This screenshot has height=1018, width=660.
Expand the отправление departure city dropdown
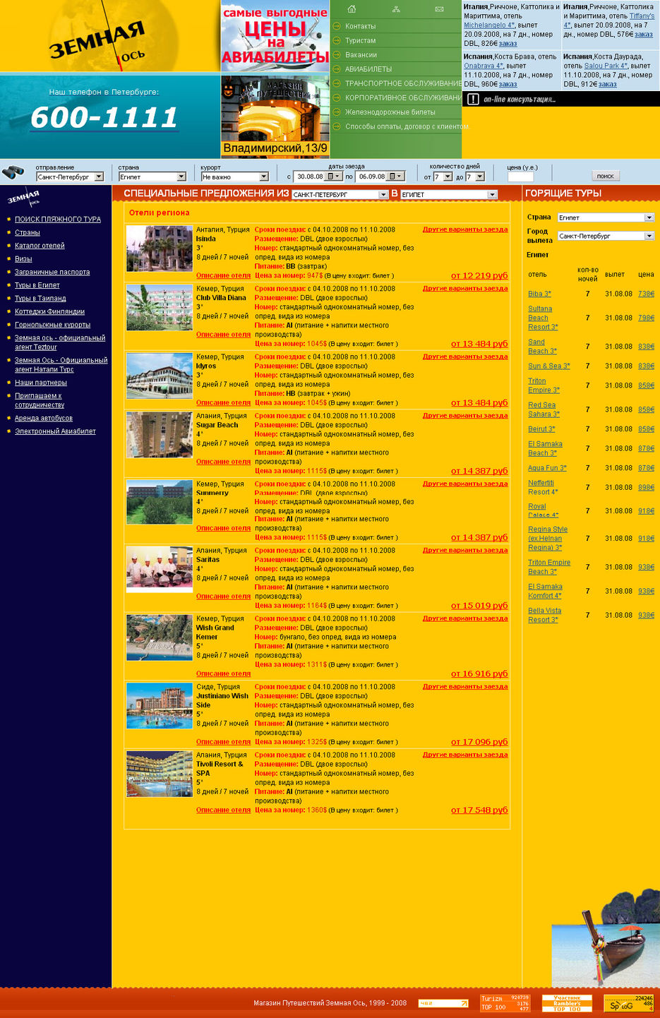(99, 177)
